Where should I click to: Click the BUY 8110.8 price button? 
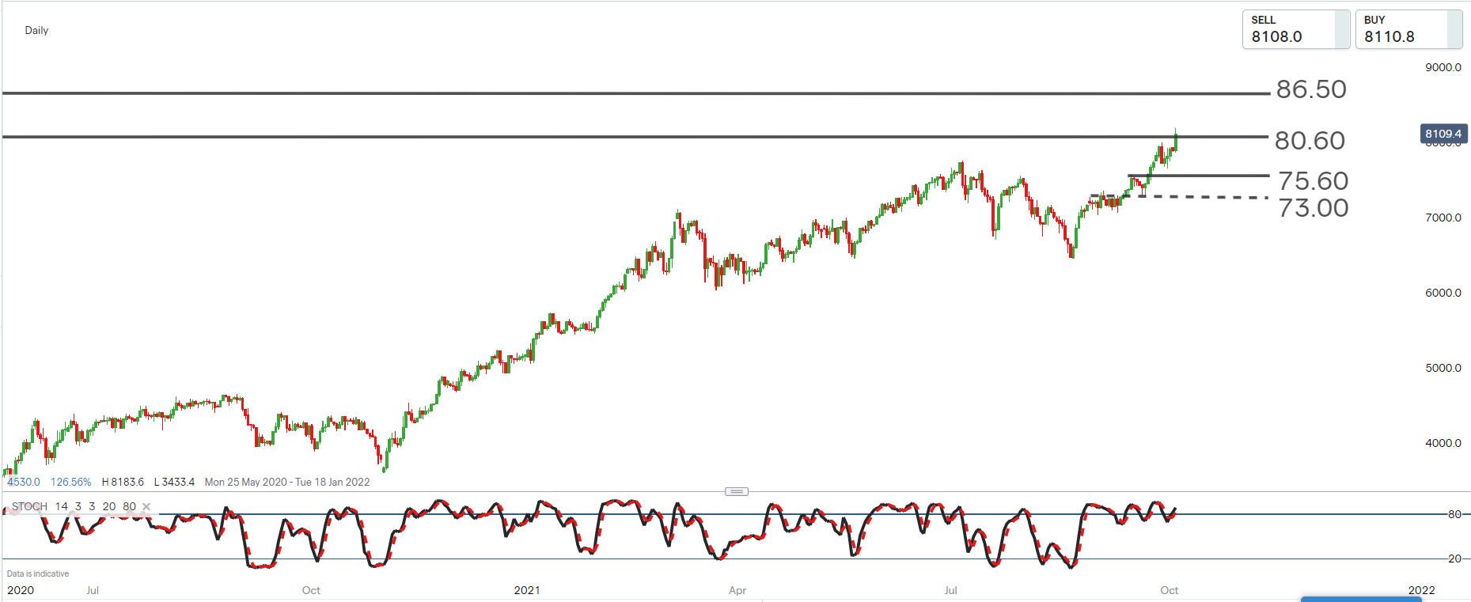1408,29
